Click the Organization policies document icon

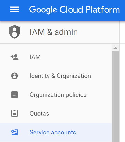(15, 95)
